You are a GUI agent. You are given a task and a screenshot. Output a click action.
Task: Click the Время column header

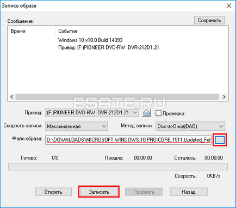(x=18, y=31)
